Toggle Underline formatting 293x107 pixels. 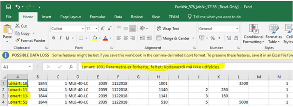pos(67,38)
